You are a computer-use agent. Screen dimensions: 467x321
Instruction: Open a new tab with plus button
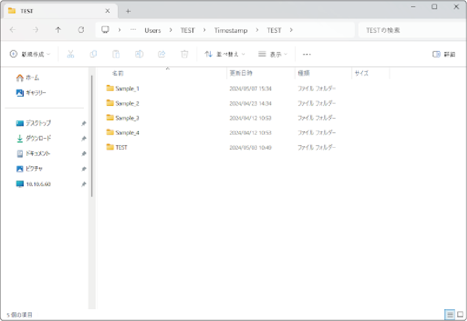pos(128,11)
